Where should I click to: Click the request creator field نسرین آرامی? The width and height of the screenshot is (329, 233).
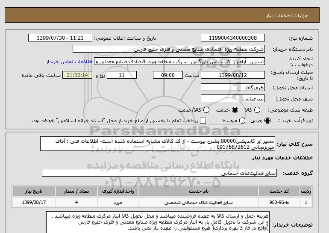point(179,62)
